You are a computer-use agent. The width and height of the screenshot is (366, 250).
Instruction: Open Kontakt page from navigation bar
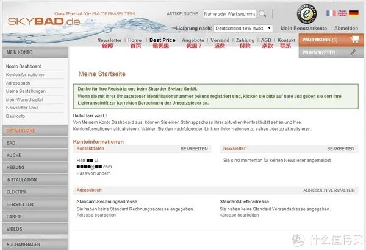tap(286, 40)
